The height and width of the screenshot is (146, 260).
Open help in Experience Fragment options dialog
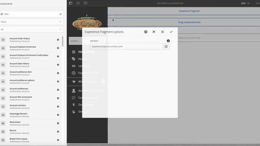[x=145, y=32]
